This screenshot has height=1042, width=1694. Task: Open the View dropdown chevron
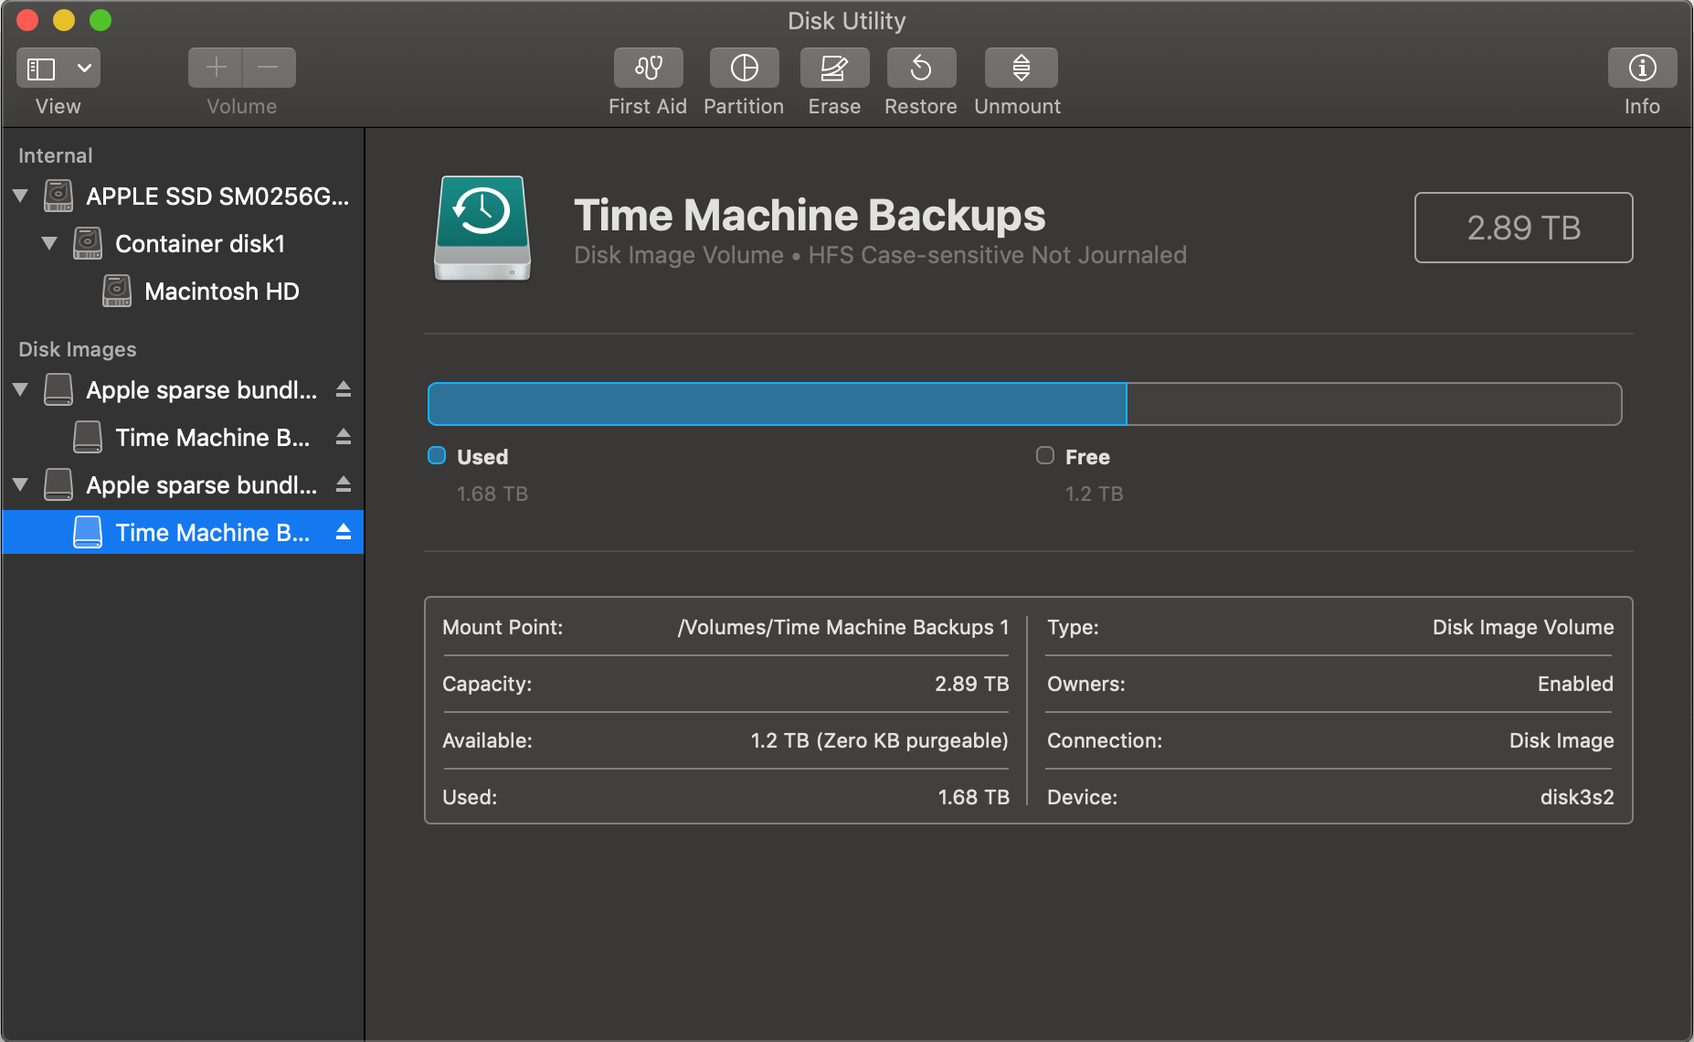point(85,67)
